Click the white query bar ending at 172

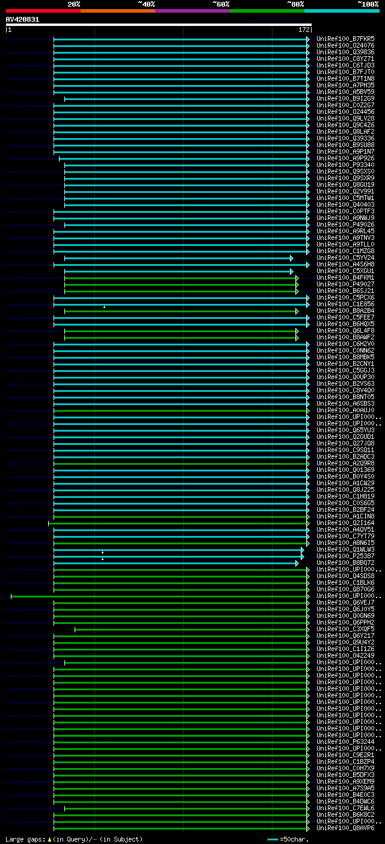(x=159, y=25)
